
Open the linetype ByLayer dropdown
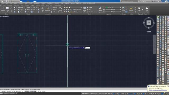[113, 12]
